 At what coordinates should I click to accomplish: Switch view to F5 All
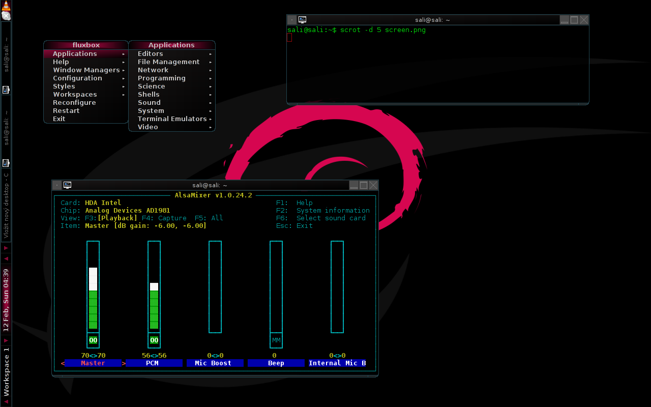(x=209, y=218)
